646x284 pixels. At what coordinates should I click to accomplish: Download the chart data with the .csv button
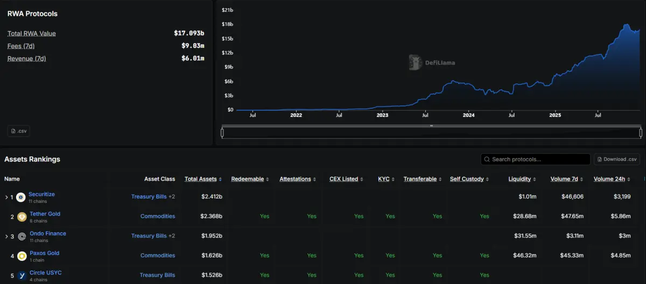tap(18, 131)
